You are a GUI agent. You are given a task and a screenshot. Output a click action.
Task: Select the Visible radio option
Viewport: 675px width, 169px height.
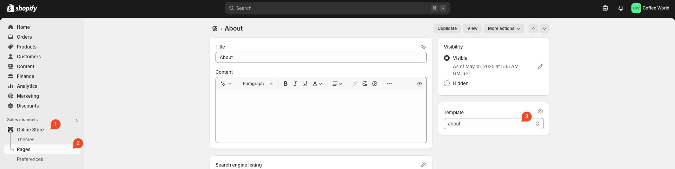pos(447,58)
